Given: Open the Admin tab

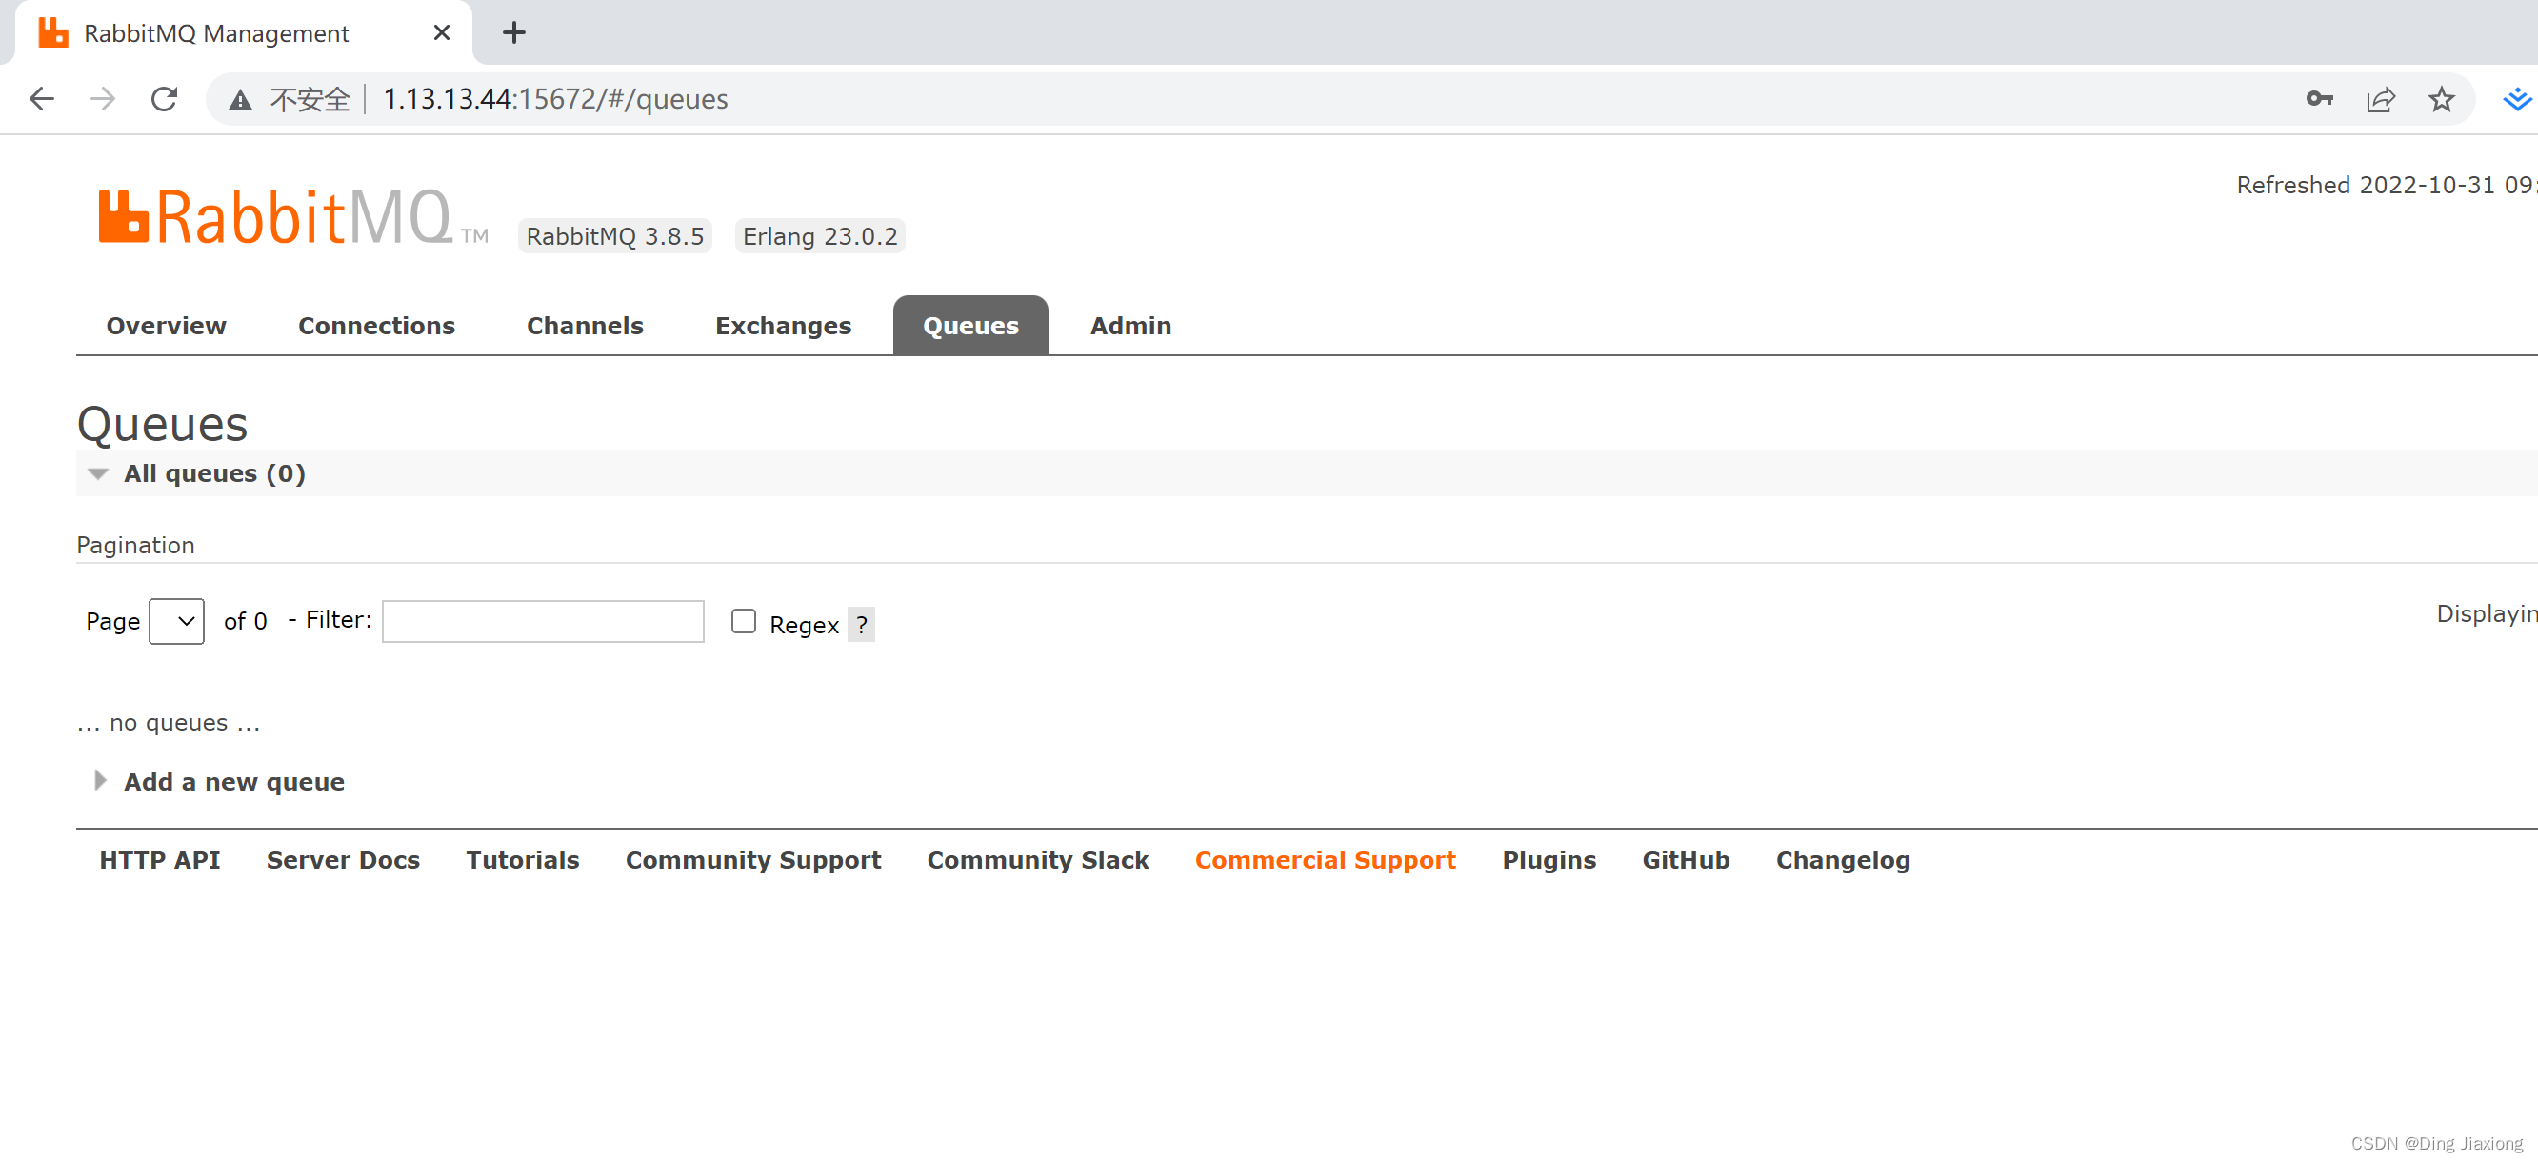Looking at the screenshot, I should (x=1130, y=325).
